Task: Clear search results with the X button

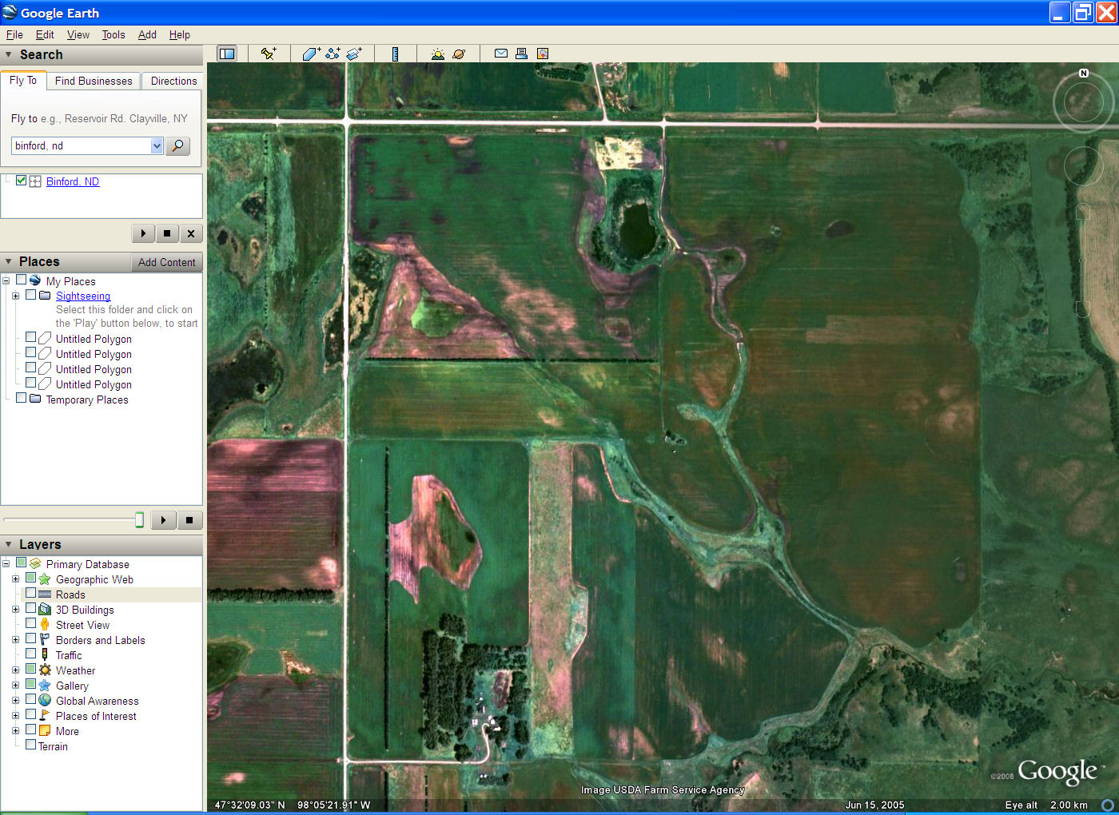Action: (191, 233)
